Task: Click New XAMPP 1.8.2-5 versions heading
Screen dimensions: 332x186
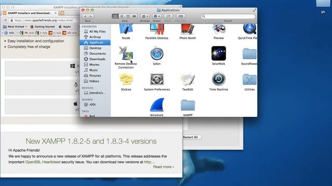Action: 91,141
